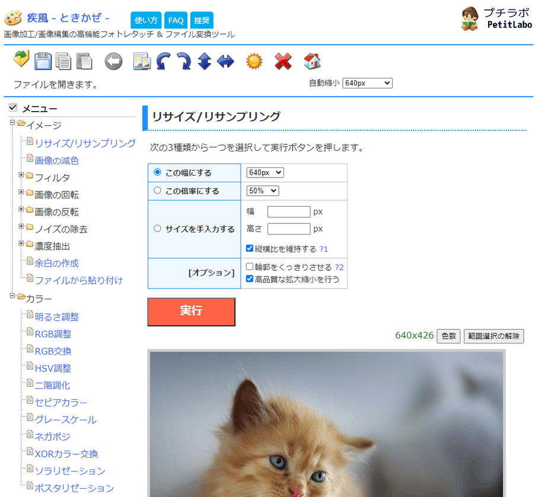Click the 幅 width input field
535x497 pixels.
pyautogui.click(x=289, y=212)
